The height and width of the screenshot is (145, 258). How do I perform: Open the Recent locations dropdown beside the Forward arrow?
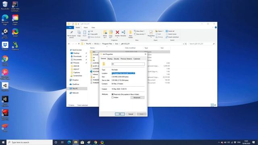(x=76, y=44)
